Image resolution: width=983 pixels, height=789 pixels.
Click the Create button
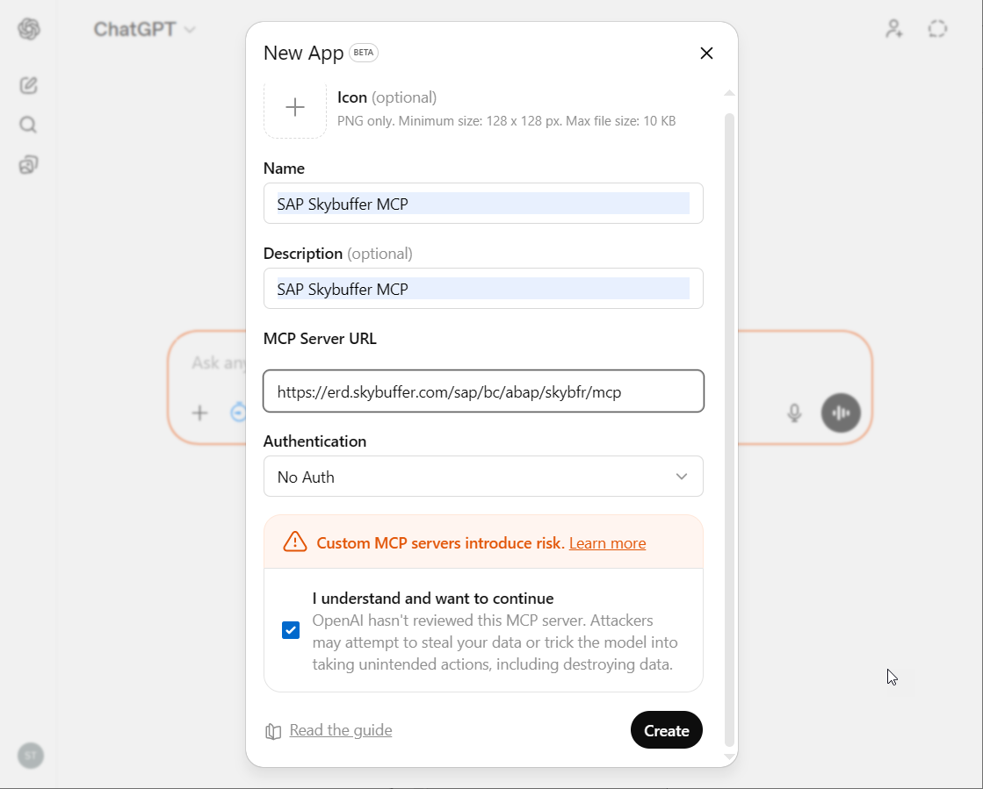click(x=666, y=730)
